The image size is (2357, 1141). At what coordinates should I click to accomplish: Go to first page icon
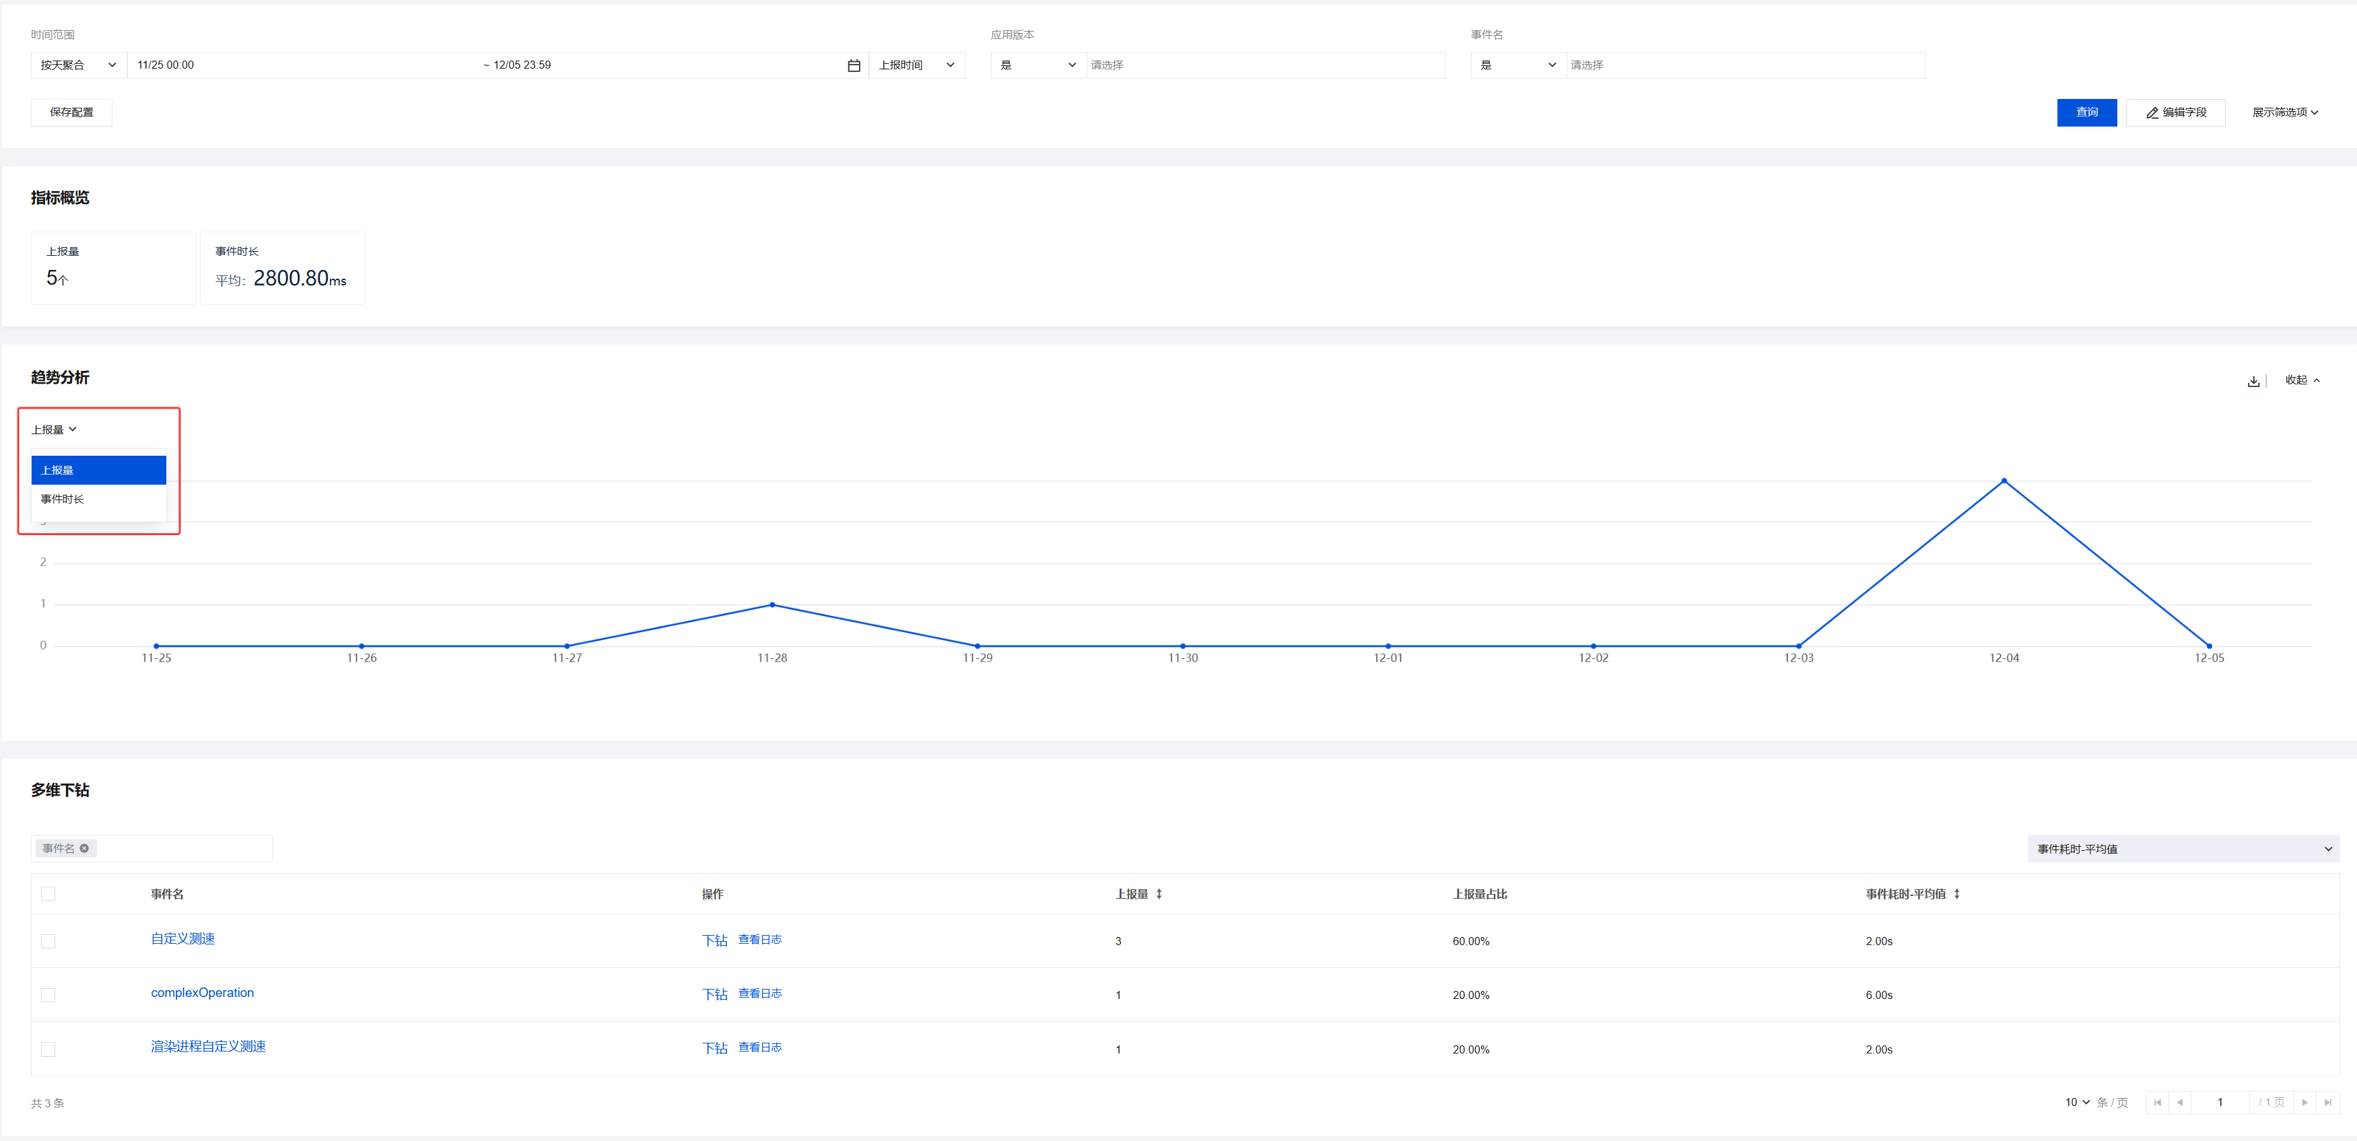tap(2158, 1103)
